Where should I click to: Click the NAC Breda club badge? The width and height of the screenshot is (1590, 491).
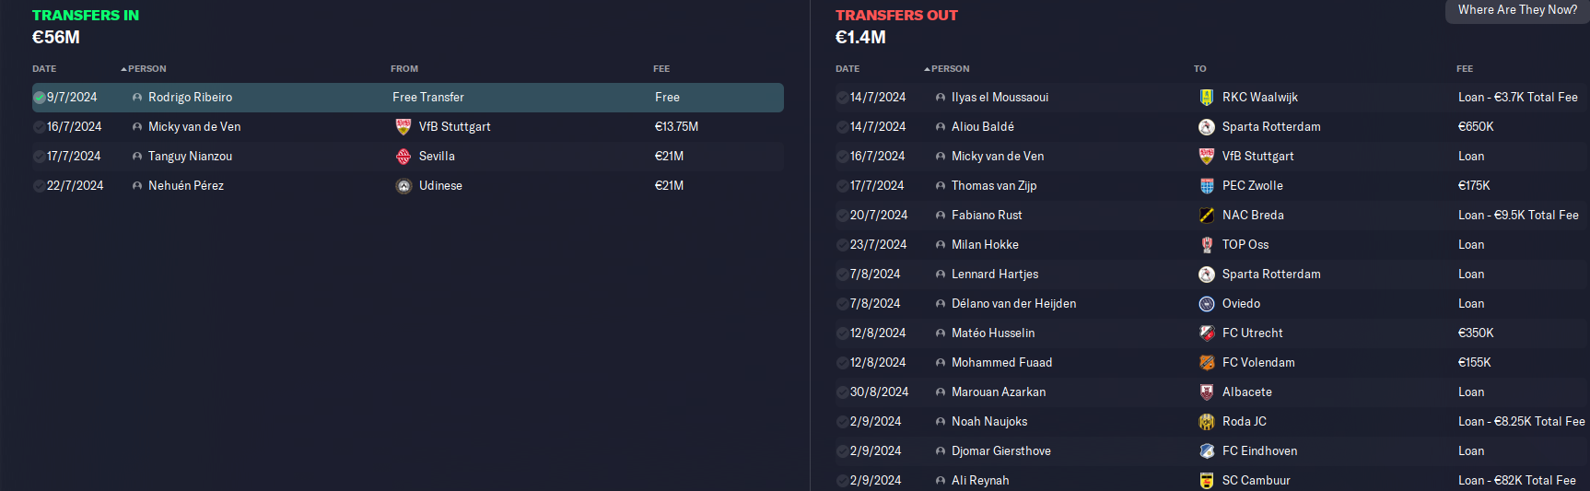1206,215
